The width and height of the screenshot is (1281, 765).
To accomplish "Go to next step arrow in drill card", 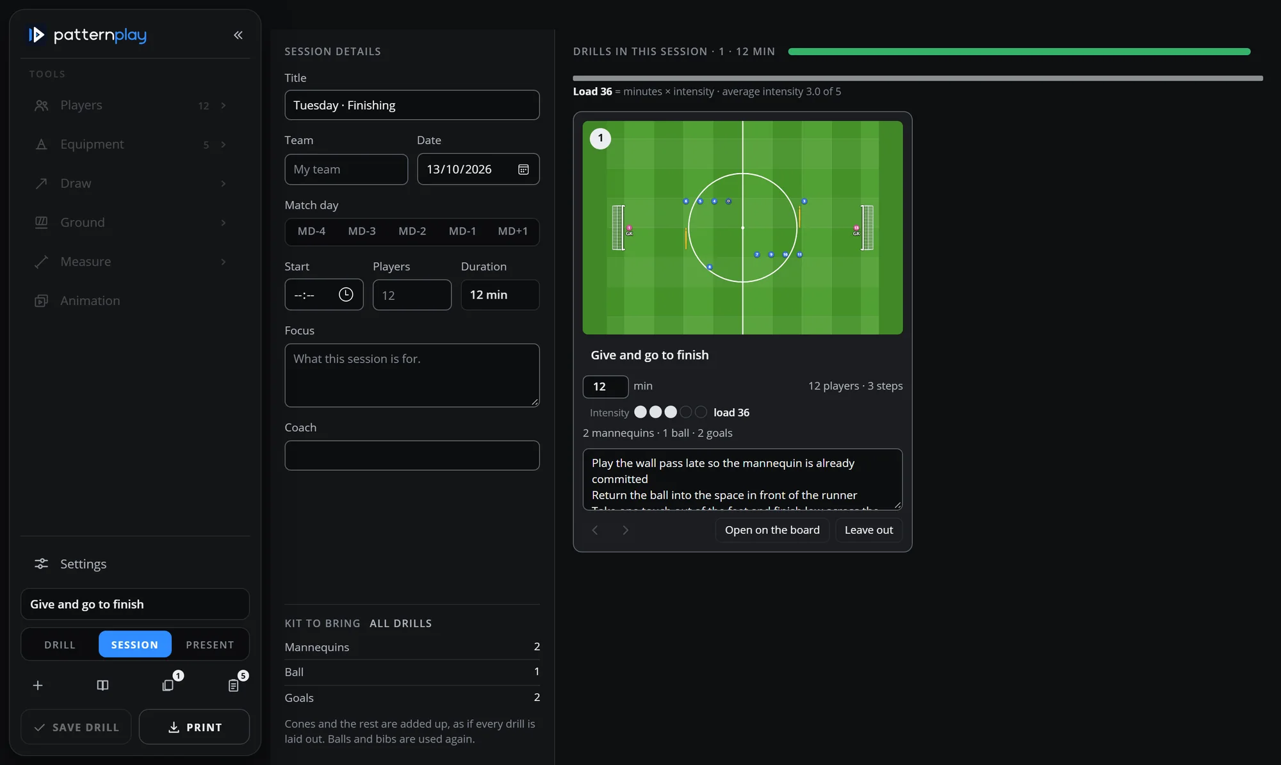I will (626, 530).
